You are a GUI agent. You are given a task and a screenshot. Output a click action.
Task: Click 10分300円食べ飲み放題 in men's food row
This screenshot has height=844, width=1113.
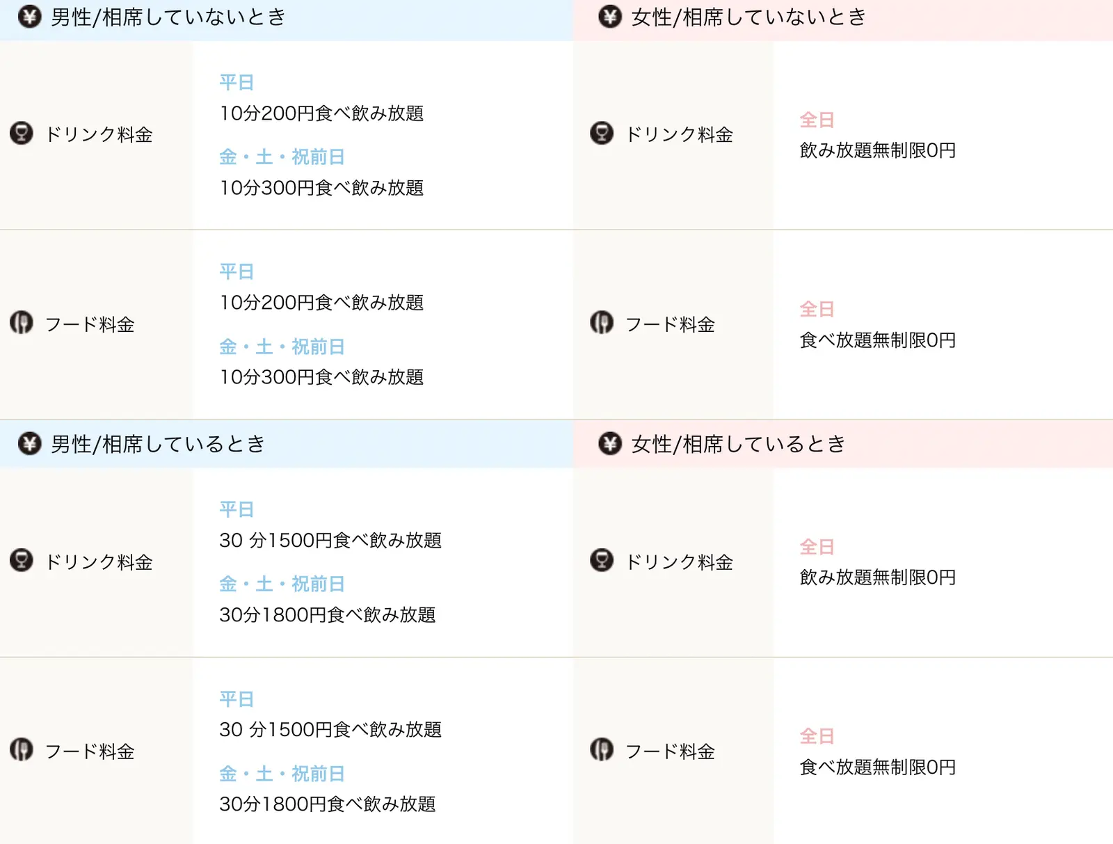click(321, 377)
